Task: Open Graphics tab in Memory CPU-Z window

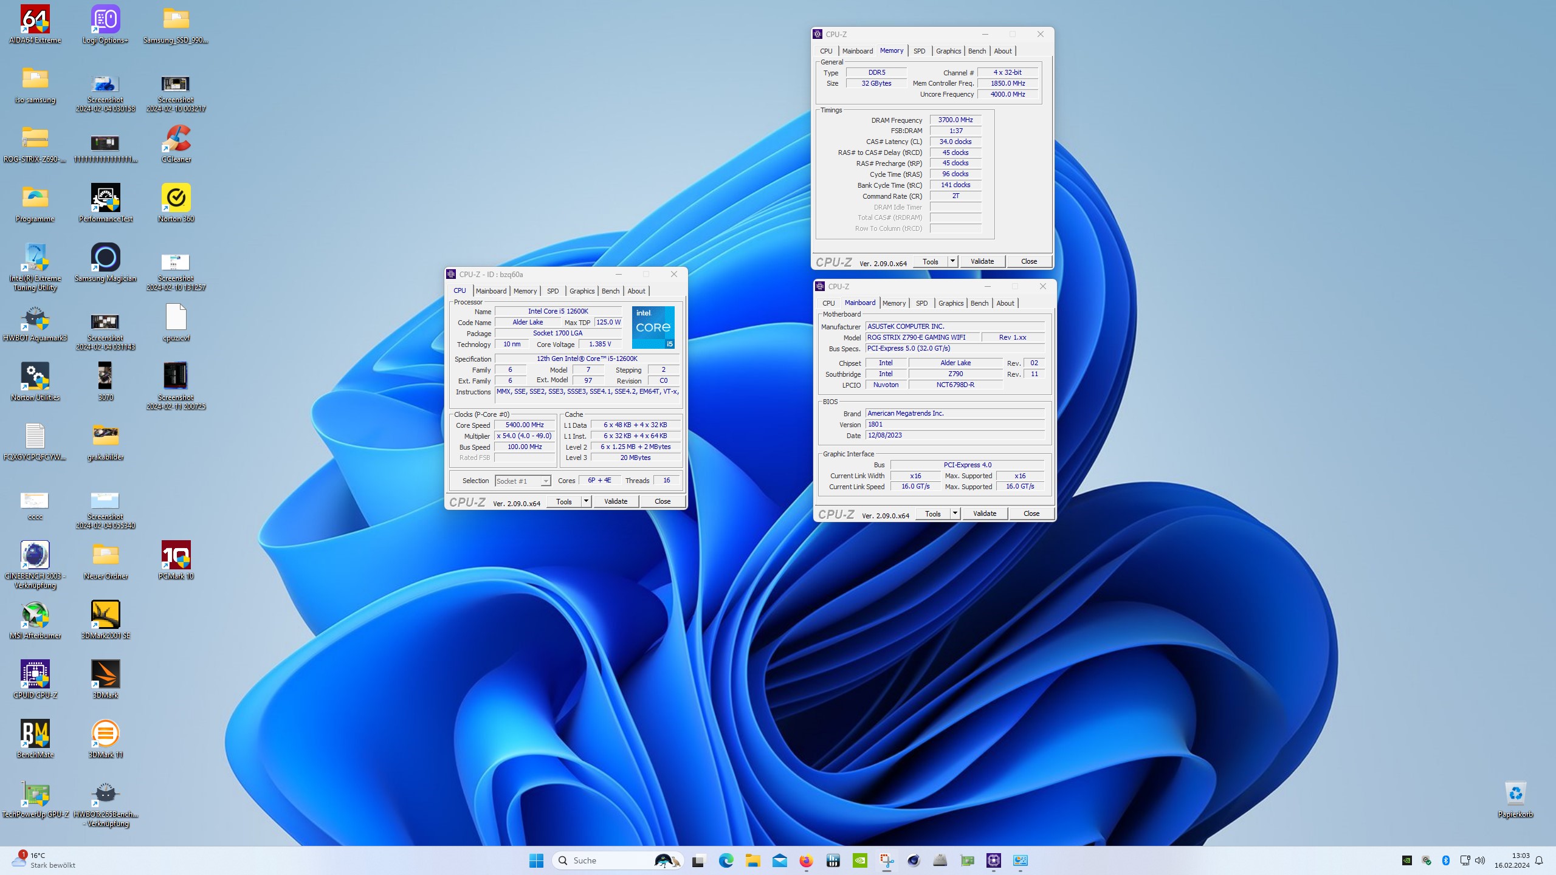Action: pyautogui.click(x=948, y=51)
